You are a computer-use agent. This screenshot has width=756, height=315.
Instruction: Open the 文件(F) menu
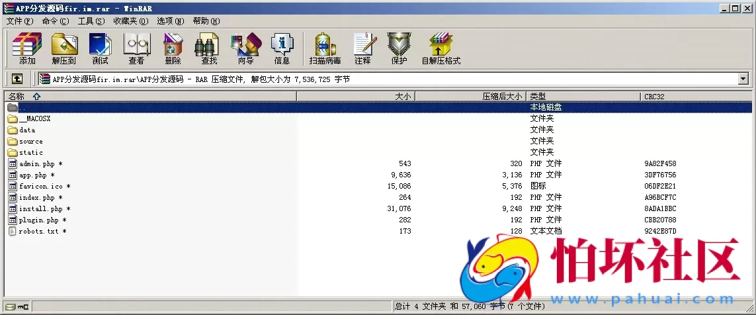point(20,21)
